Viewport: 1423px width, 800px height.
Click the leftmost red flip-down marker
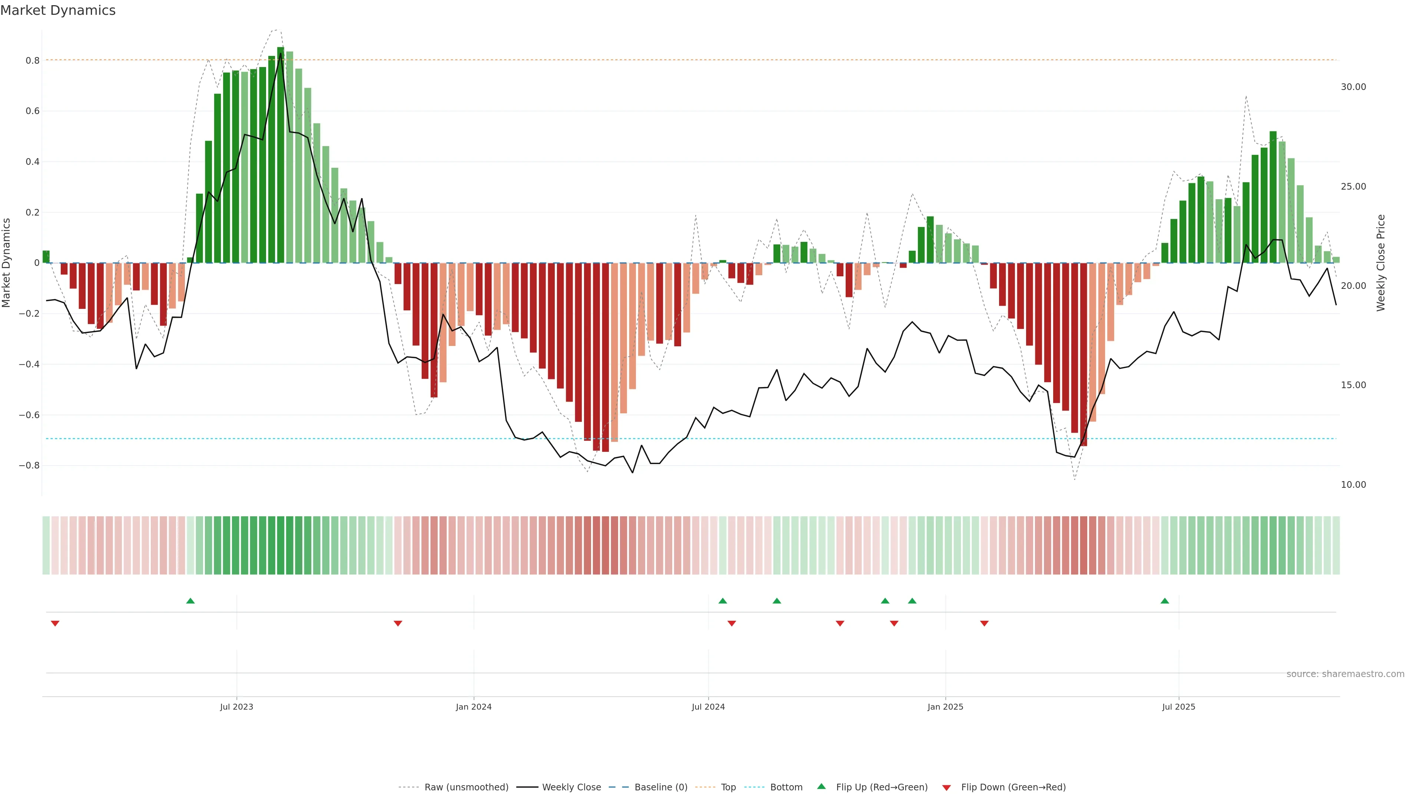(x=55, y=623)
